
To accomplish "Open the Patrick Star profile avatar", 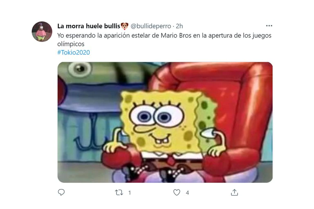I will tap(42, 31).
